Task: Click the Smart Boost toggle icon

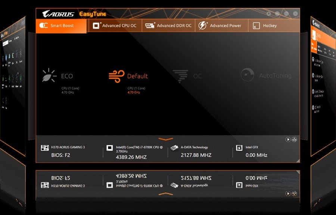Action: point(44,25)
